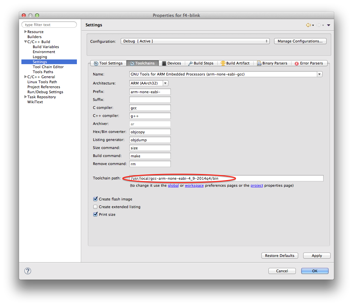This screenshot has height=306, width=353.
Task: Enable Create extended listing
Action: click(95, 207)
